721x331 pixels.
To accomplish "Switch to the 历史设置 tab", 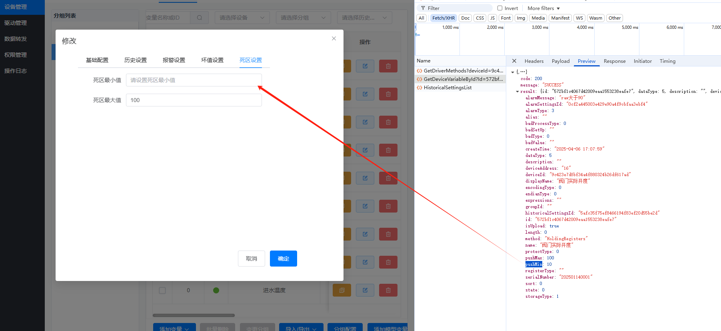I will pos(136,60).
